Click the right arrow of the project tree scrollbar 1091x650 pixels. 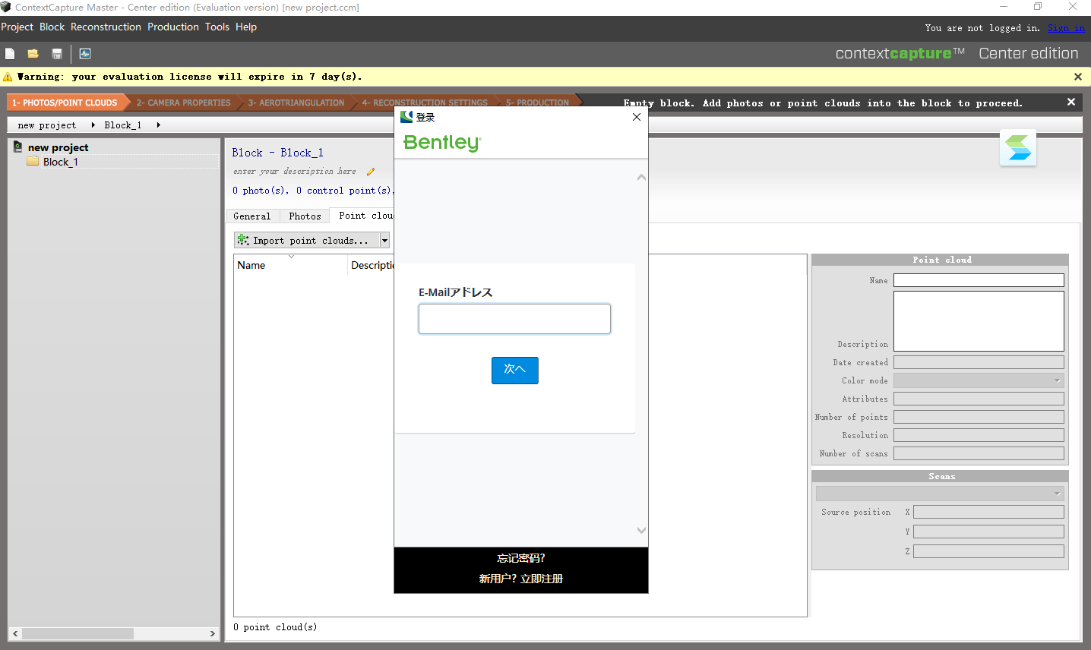coord(213,633)
